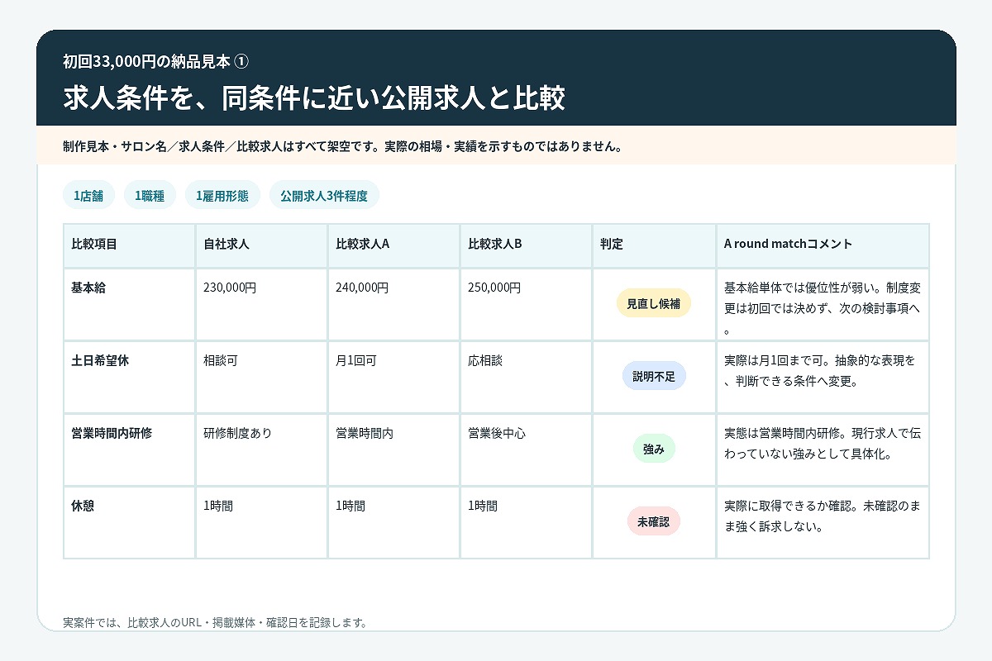992x661 pixels.
Task: Click the 1雇用形態 tag chip
Action: [x=222, y=196]
